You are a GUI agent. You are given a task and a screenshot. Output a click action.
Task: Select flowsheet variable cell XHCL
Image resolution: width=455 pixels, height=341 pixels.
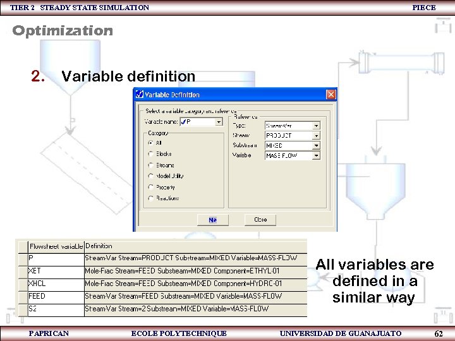pos(56,285)
